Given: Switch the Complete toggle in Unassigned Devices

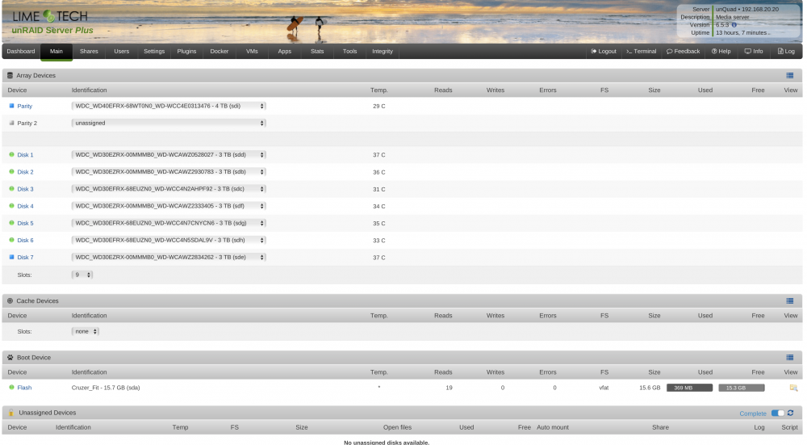Looking at the screenshot, I should click(778, 413).
